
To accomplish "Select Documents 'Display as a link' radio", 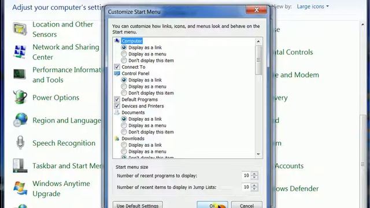I will (124, 119).
